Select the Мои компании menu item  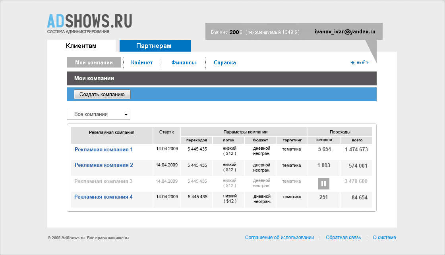click(94, 62)
